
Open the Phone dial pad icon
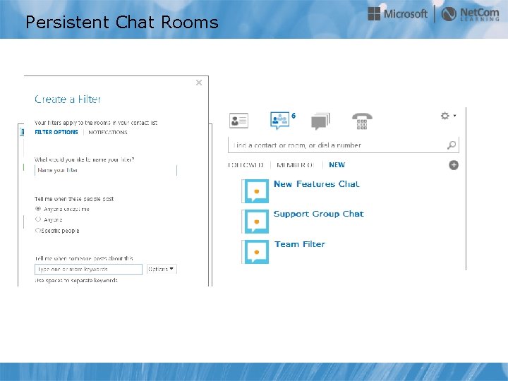pyautogui.click(x=362, y=121)
